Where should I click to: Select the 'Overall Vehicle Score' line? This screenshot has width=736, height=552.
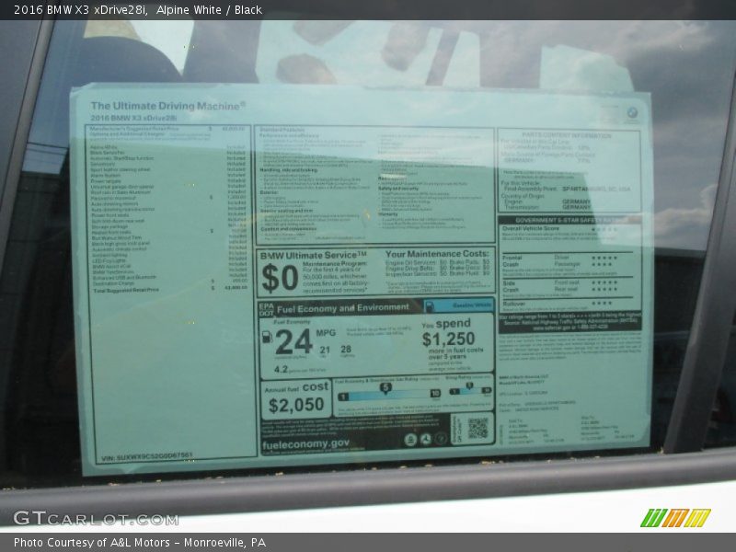531,228
